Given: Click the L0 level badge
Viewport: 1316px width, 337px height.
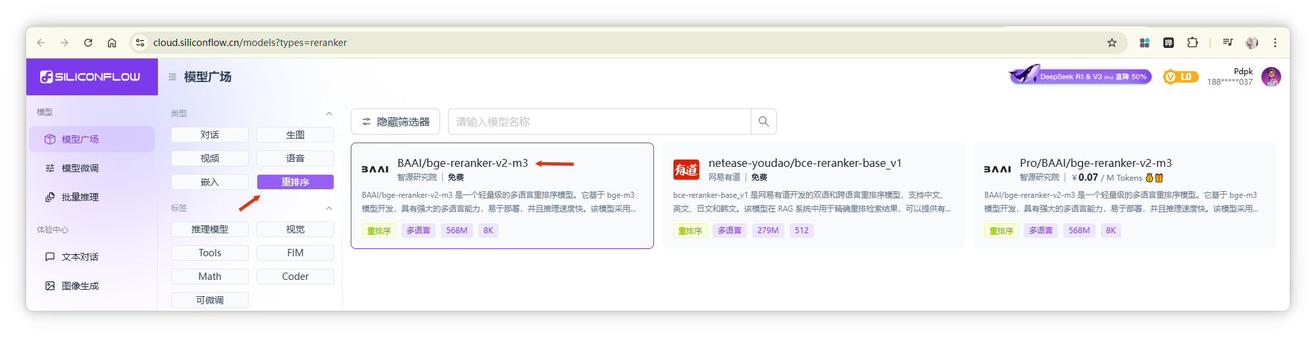Looking at the screenshot, I should coord(1180,77).
